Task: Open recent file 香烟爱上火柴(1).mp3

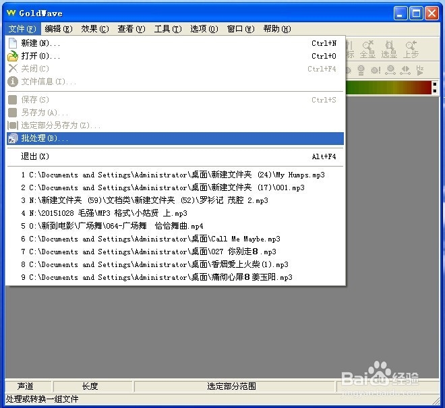Action: click(175, 264)
